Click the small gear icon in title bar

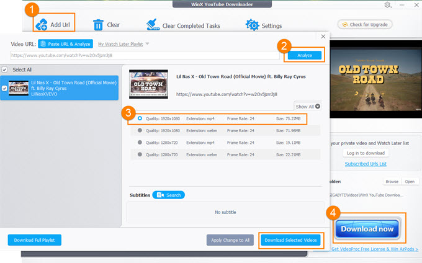[387, 5]
